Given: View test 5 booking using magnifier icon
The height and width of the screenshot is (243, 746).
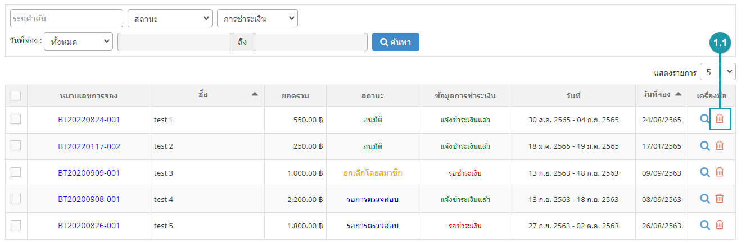Looking at the screenshot, I should pyautogui.click(x=705, y=225).
